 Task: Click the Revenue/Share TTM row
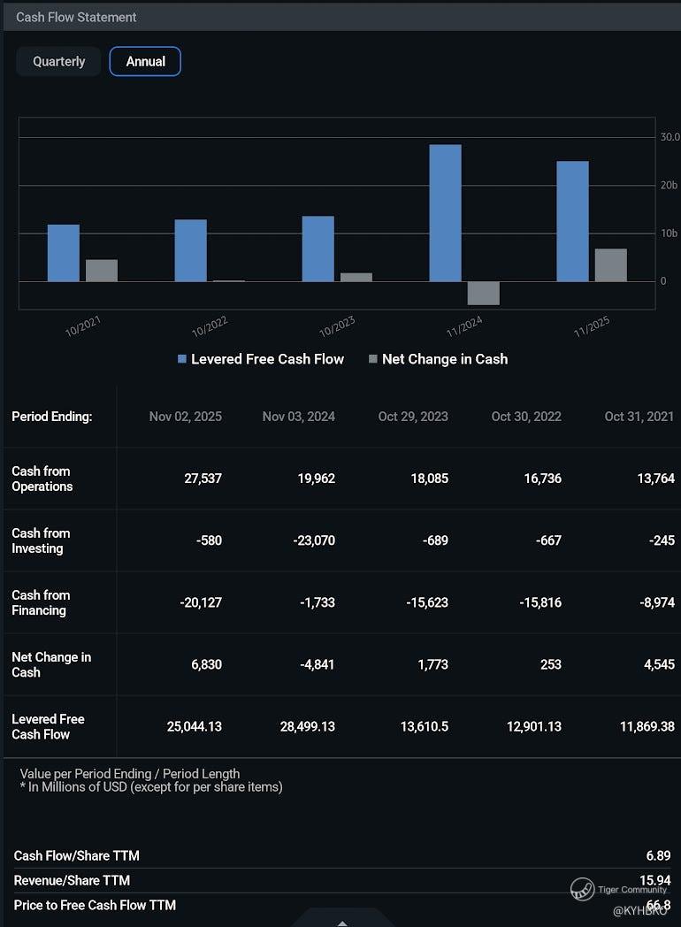[x=342, y=881]
